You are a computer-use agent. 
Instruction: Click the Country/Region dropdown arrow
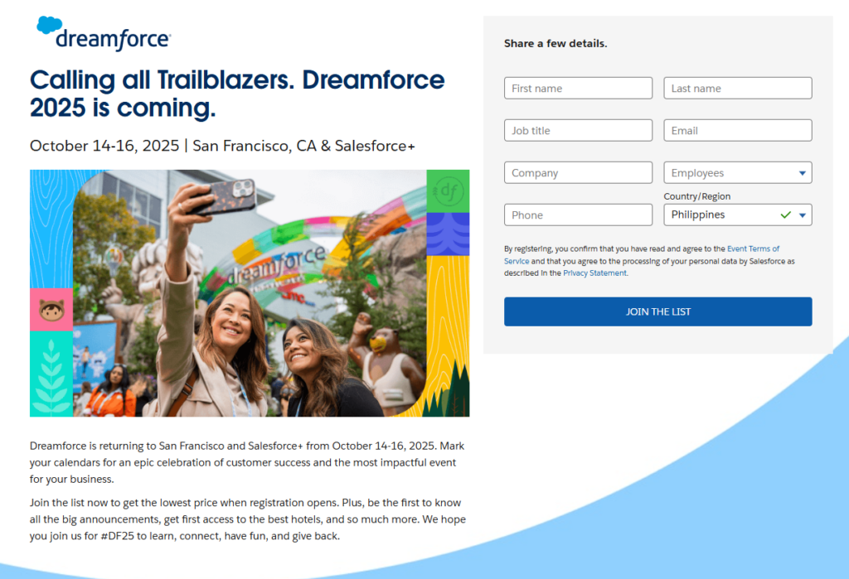803,215
